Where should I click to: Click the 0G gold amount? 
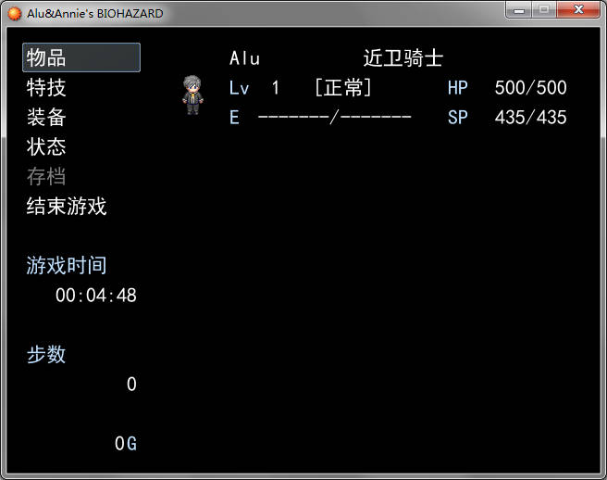(126, 444)
